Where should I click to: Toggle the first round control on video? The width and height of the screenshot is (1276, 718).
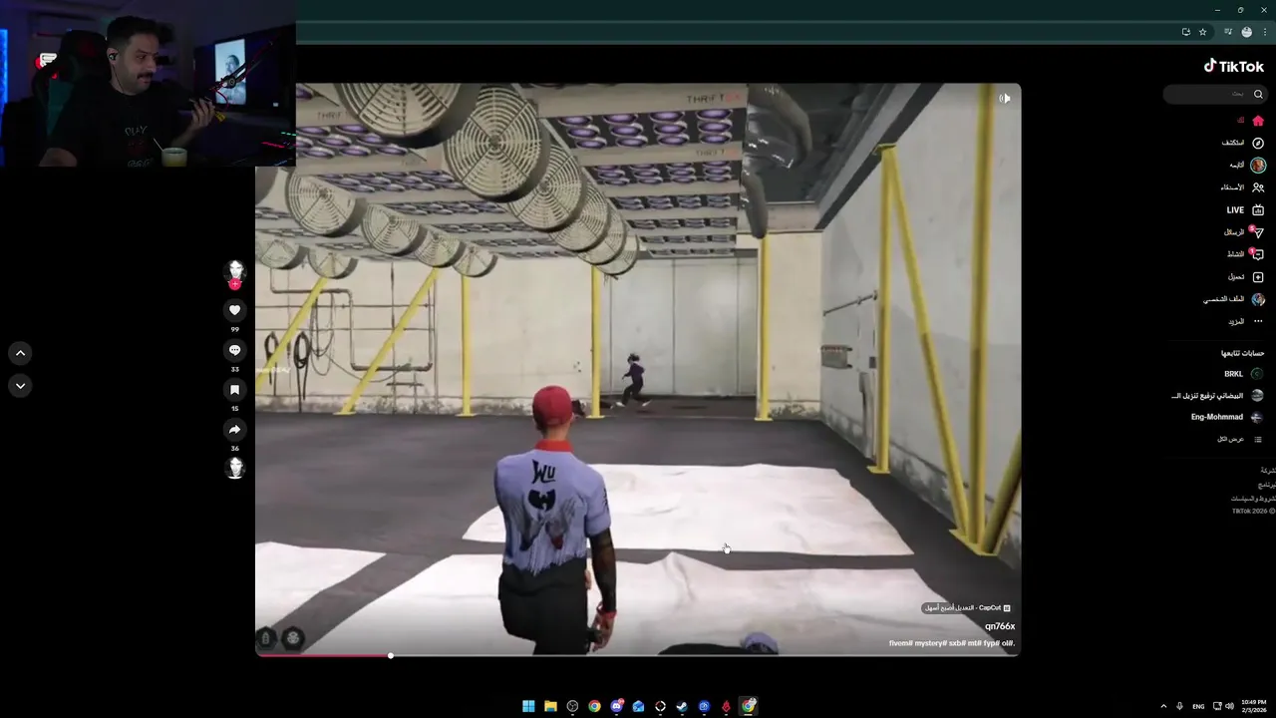coord(266,638)
